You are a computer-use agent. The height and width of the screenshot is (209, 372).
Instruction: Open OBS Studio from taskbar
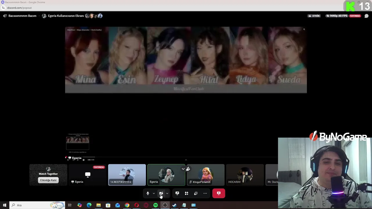click(165, 205)
